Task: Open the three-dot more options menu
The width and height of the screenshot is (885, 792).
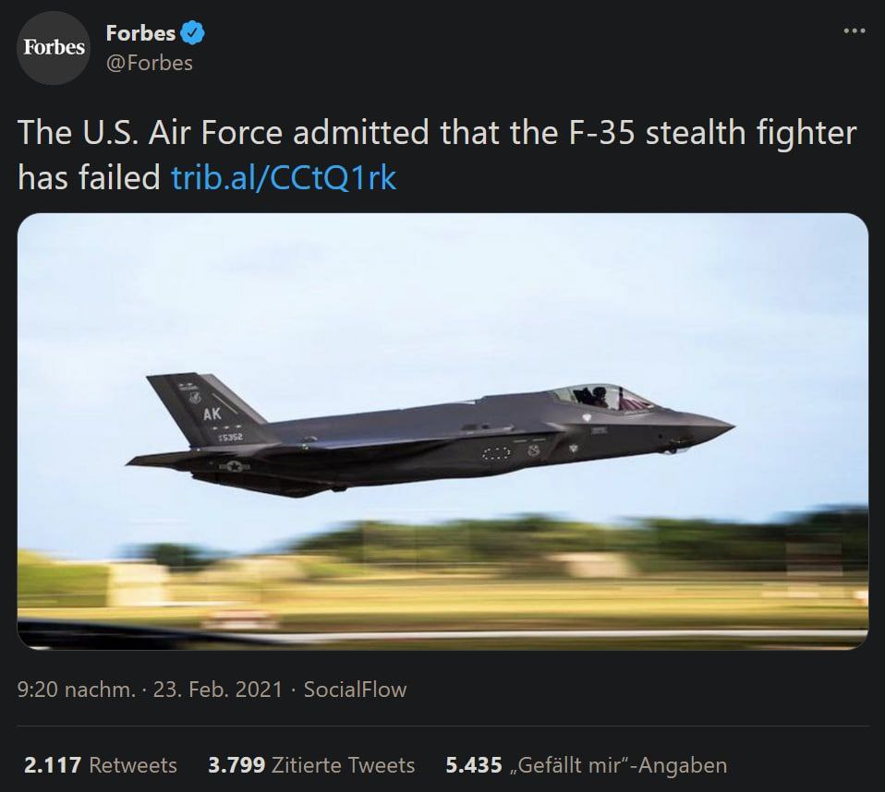Action: click(x=856, y=32)
